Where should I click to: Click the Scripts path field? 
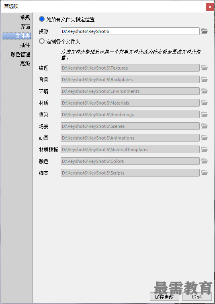(x=130, y=173)
